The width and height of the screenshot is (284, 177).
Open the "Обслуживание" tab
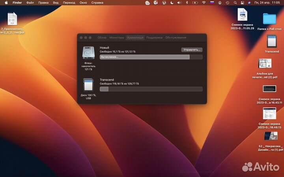(176, 38)
